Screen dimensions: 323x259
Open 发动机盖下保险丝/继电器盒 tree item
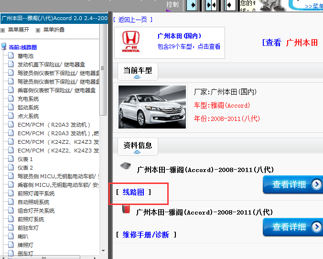coord(51,65)
